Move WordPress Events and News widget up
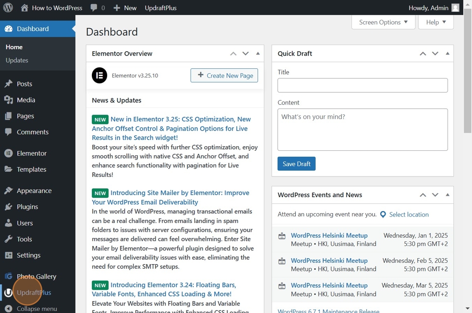This screenshot has height=313, width=472. click(423, 195)
